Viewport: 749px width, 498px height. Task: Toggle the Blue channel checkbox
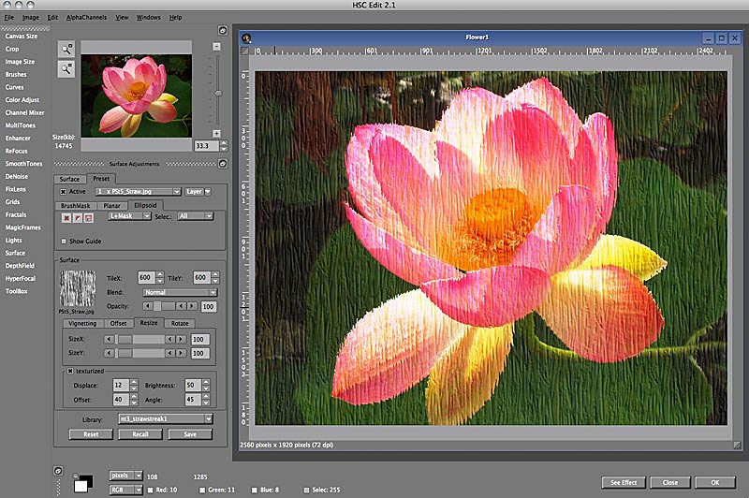point(255,490)
